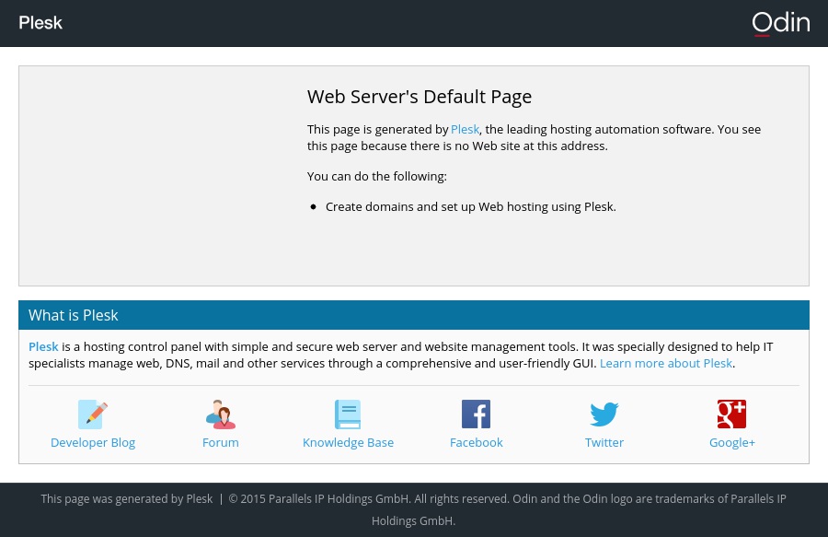
Task: Click the Facebook text link
Action: 476,443
